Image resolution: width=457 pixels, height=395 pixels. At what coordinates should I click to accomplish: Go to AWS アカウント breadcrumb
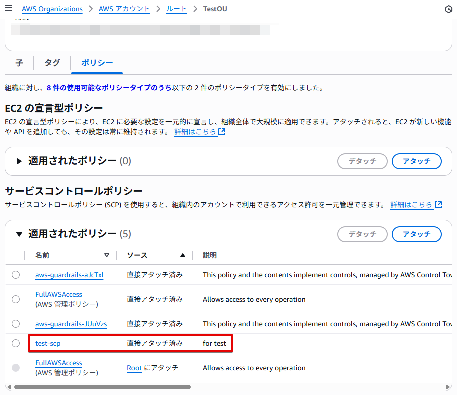pyautogui.click(x=124, y=9)
